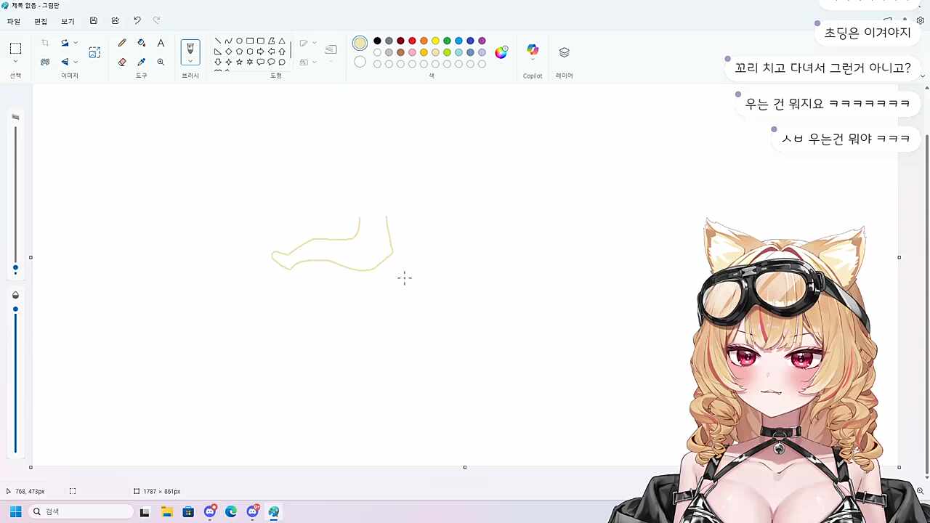Pick the purple color swatch
Viewport: 930px width, 523px height.
[482, 41]
